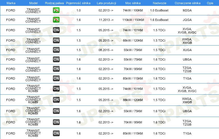This screenshot has width=219, height=139.
Task: Click the Opis column header
Action: 210,3
